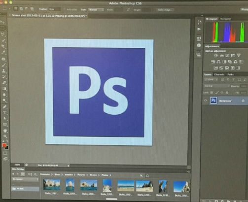Image resolution: width=248 pixels, height=202 pixels.
Task: Switch to the Navigator tab
Action: pos(226,19)
